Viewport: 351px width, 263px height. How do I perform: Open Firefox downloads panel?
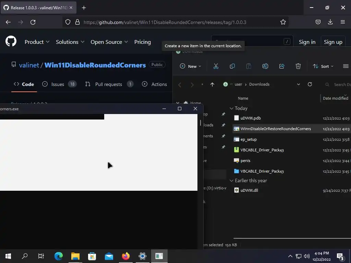330,22
